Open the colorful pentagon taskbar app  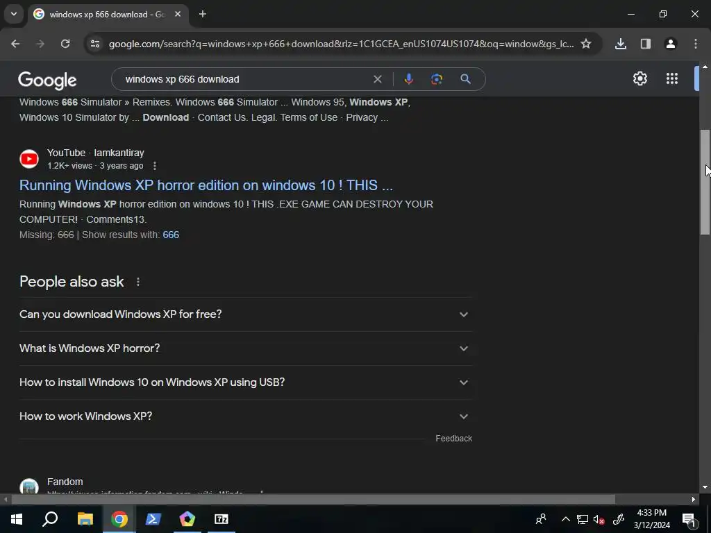coord(187,519)
